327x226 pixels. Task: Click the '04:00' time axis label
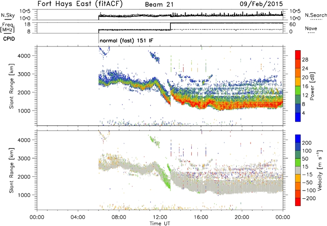[78, 217]
